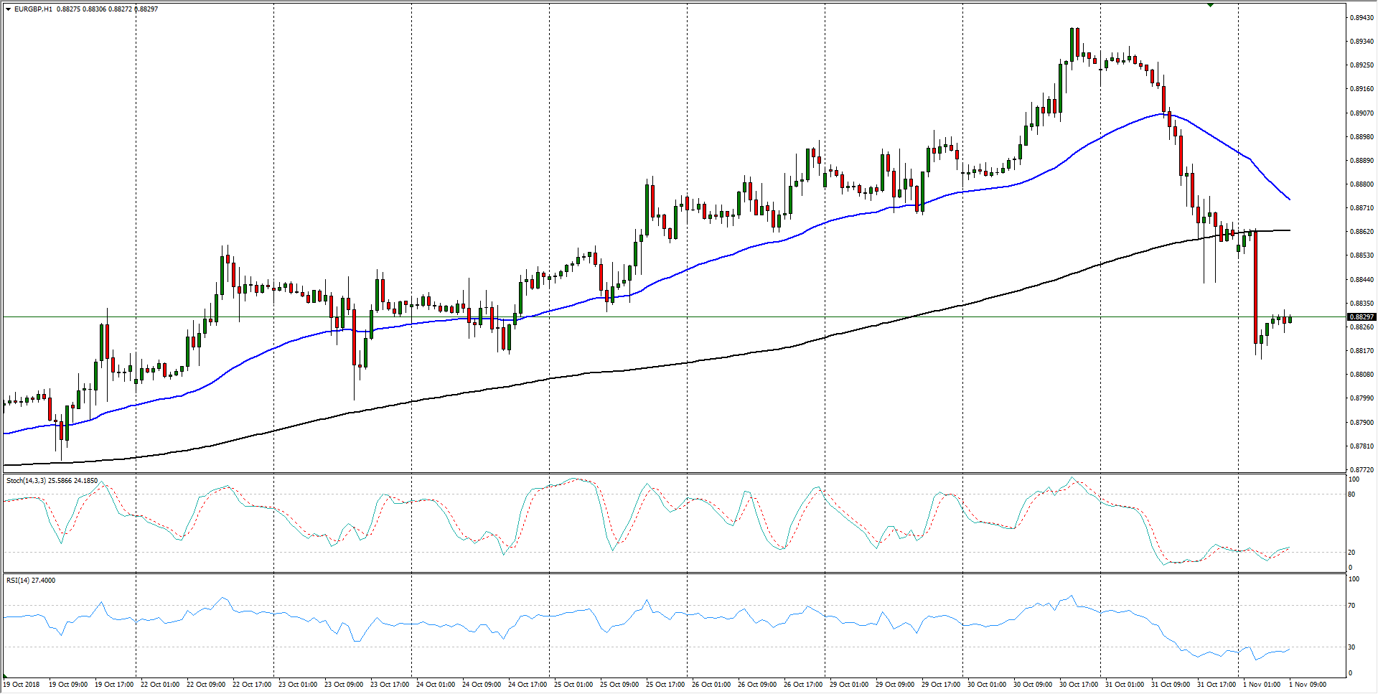Screen dimensions: 1378x694
Task: Click the green chart shift marker triangle
Action: click(1210, 5)
